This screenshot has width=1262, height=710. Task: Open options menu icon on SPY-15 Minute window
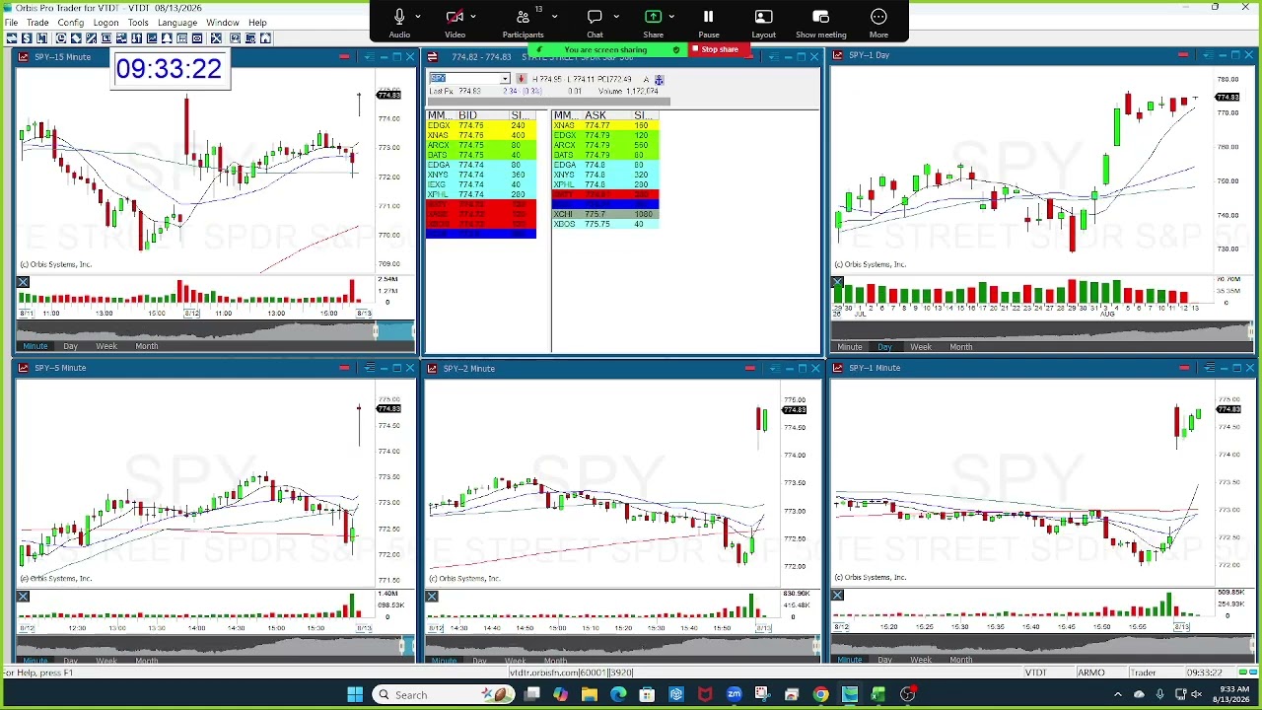369,56
